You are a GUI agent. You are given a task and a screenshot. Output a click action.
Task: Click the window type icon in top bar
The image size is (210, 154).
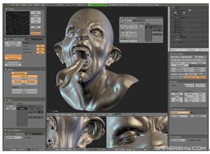[x=5, y=5]
